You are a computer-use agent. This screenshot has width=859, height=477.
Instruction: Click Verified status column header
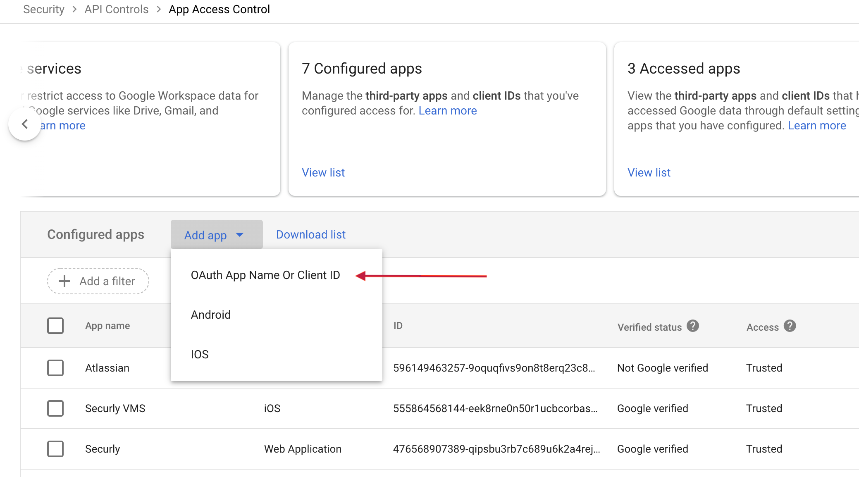[x=649, y=327]
